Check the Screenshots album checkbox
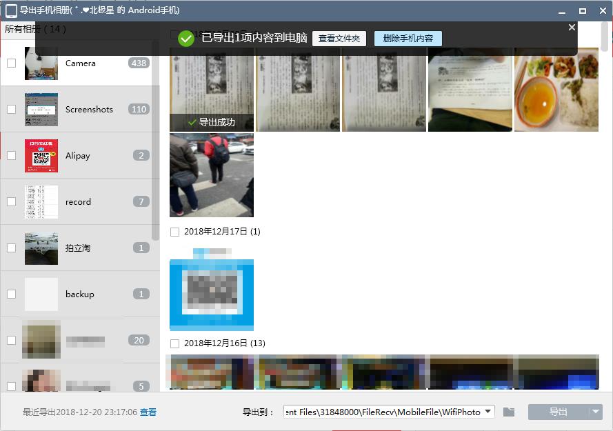This screenshot has width=613, height=431. (10, 109)
